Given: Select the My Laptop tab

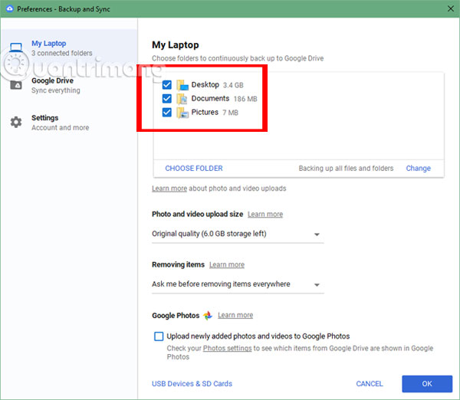Looking at the screenshot, I should 69,48.
